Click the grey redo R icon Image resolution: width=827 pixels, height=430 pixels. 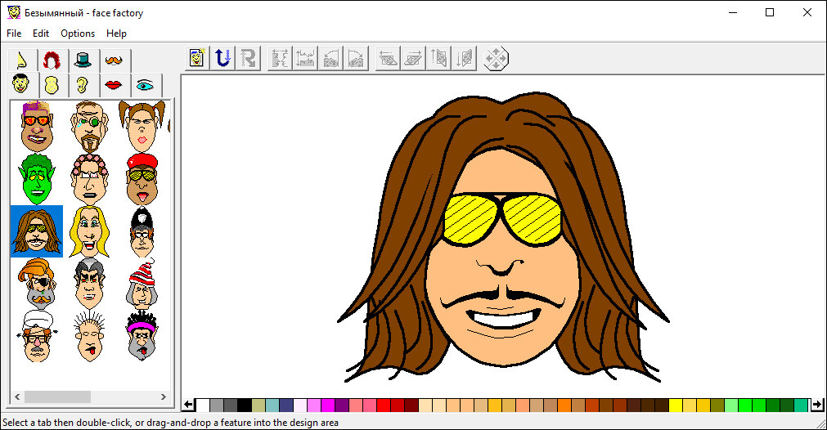pyautogui.click(x=248, y=58)
